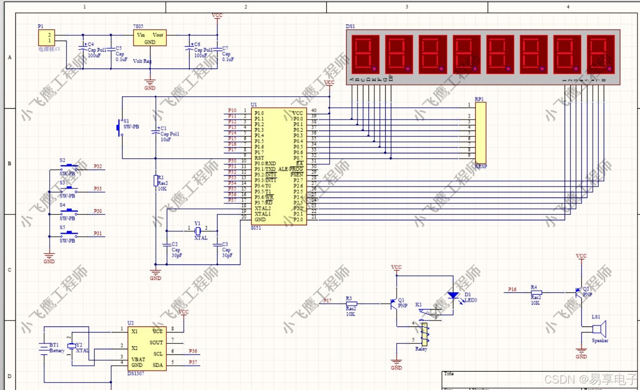The image size is (640, 390).
Task: Select the Q2 PNP transistor
Action: tap(578, 292)
